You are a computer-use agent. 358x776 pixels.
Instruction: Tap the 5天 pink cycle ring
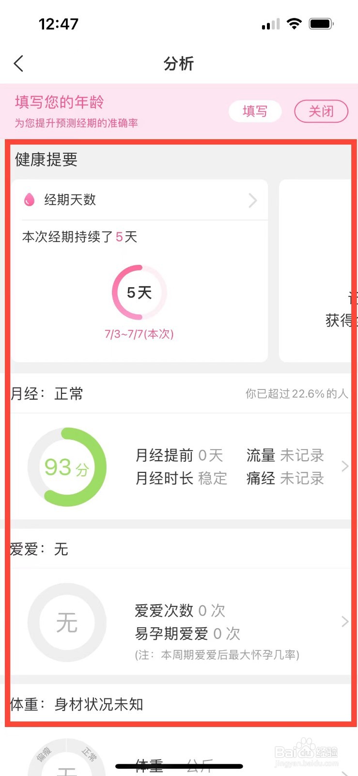click(x=140, y=292)
